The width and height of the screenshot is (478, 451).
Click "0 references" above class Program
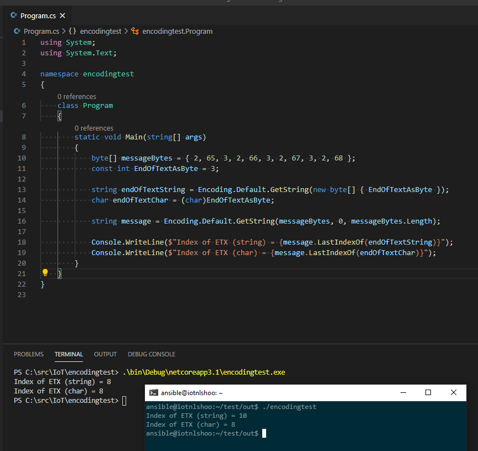pos(76,96)
